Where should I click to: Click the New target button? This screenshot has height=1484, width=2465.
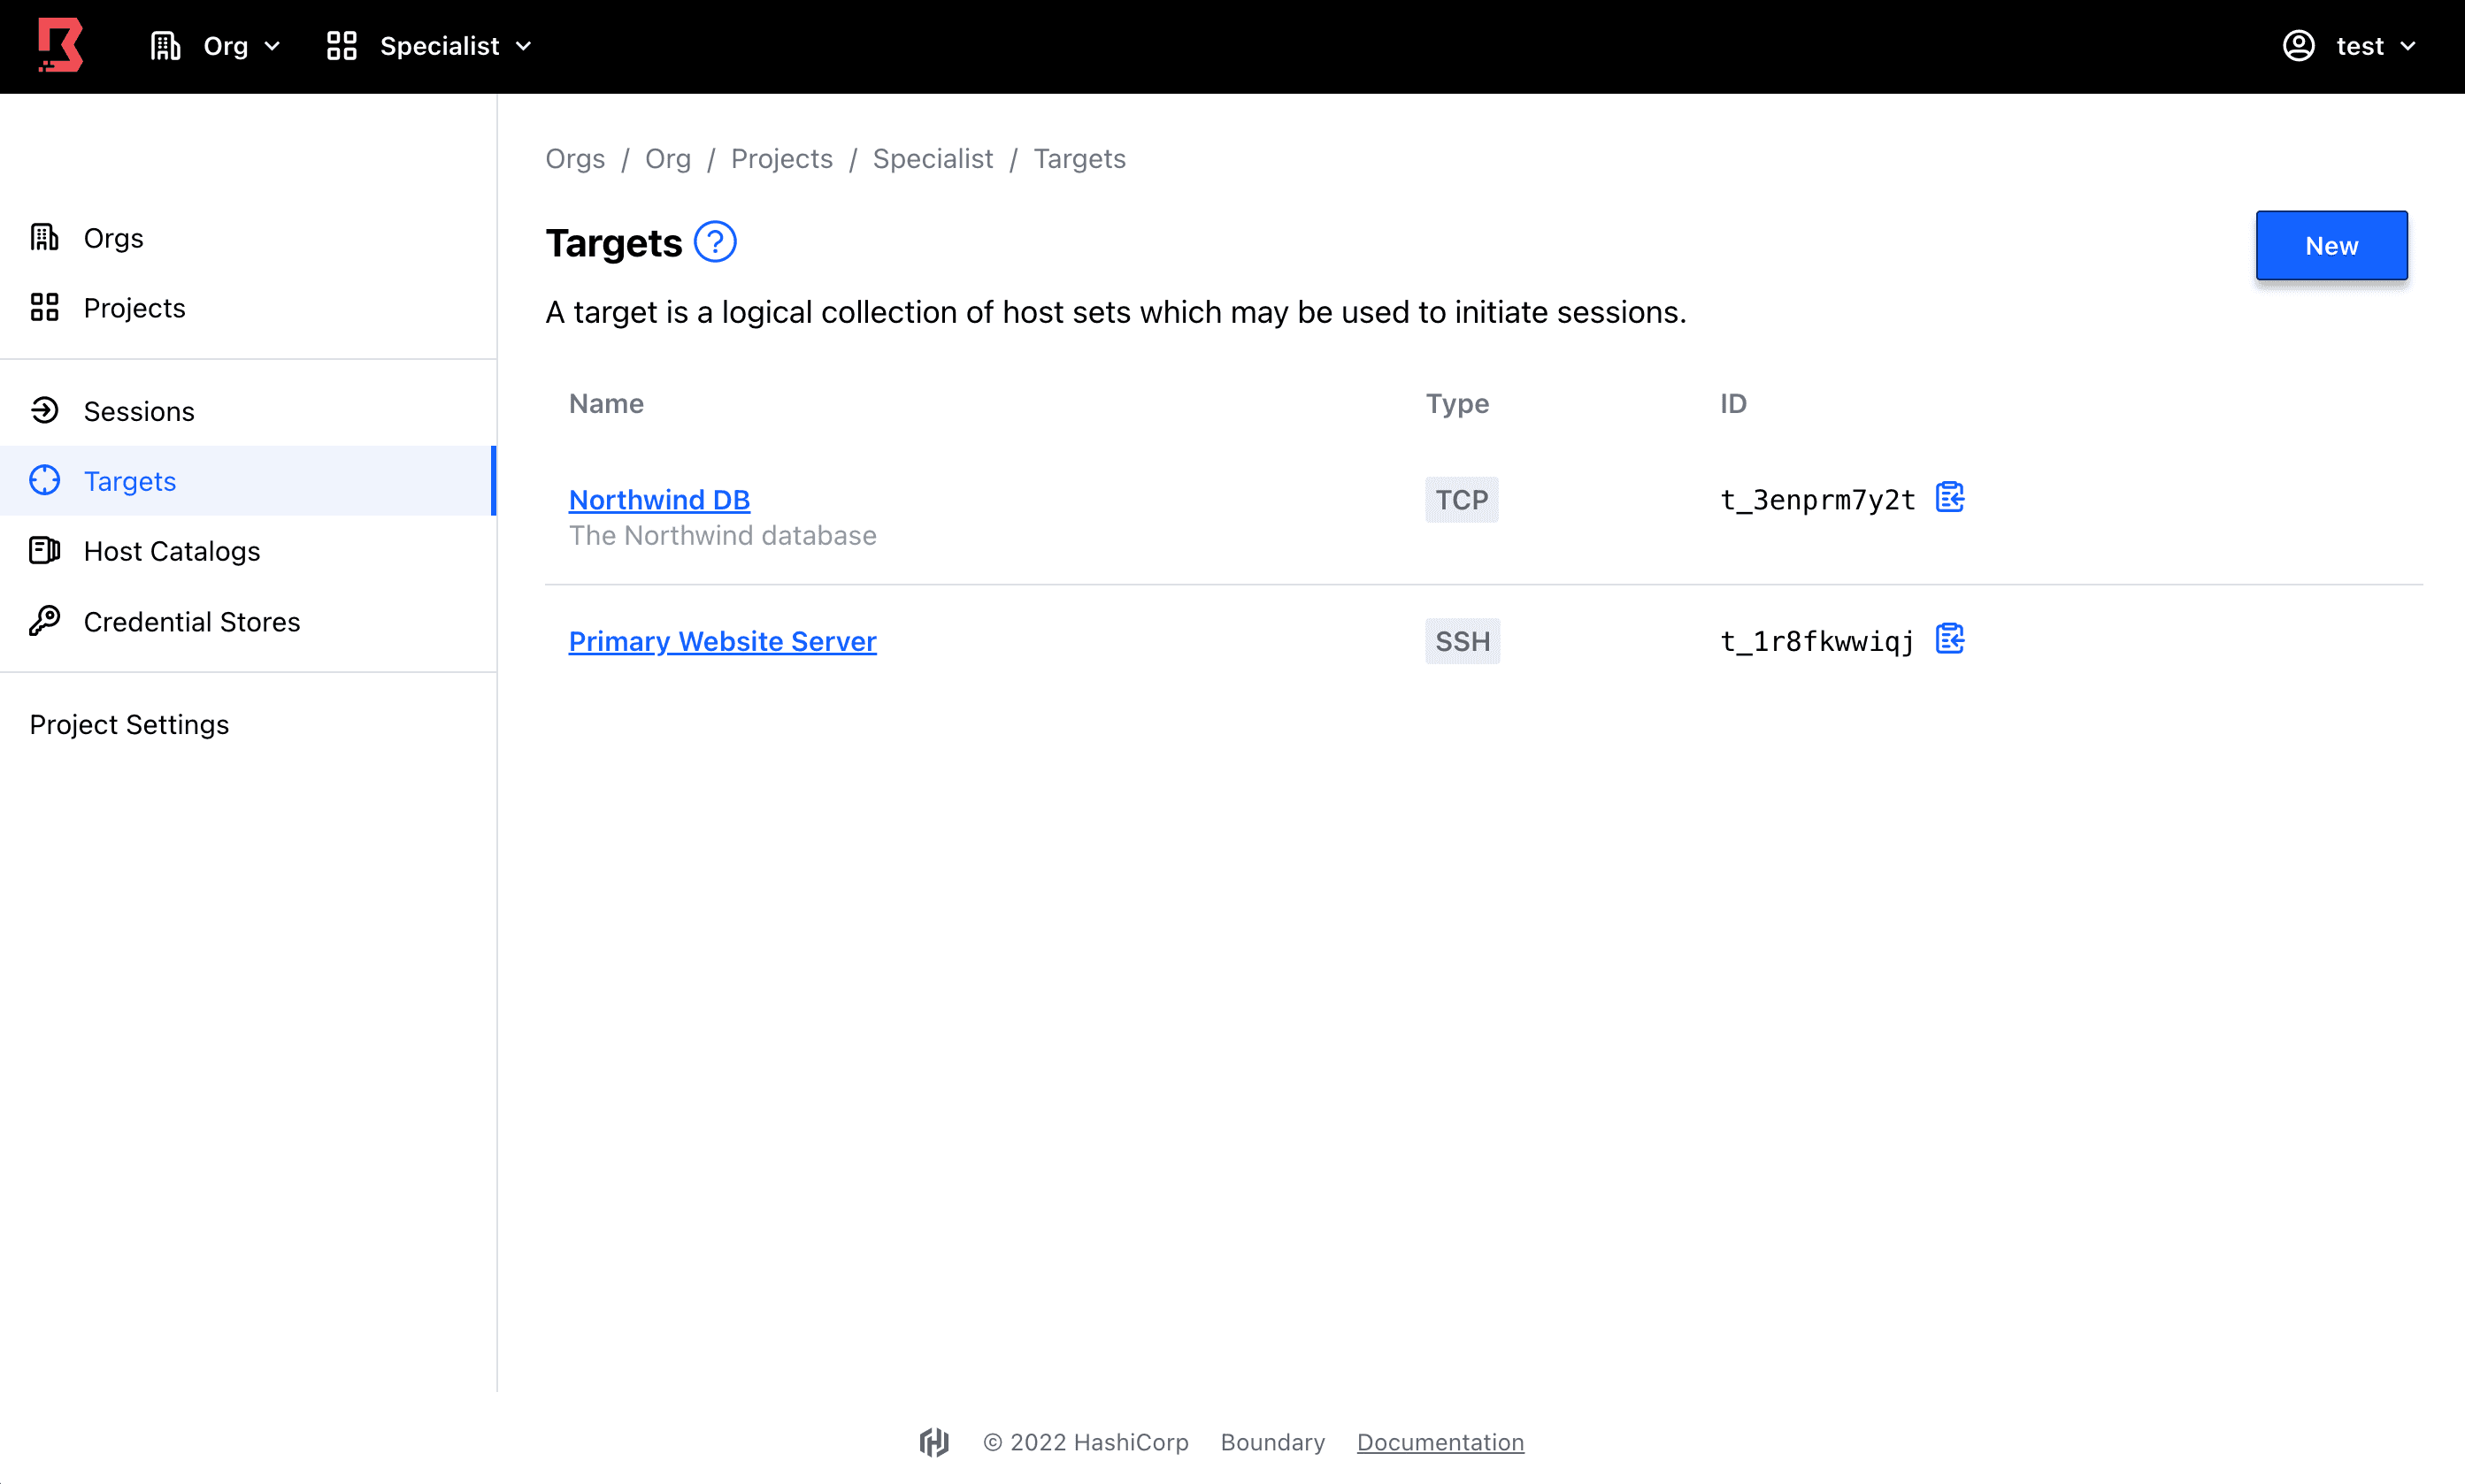tap(2331, 245)
